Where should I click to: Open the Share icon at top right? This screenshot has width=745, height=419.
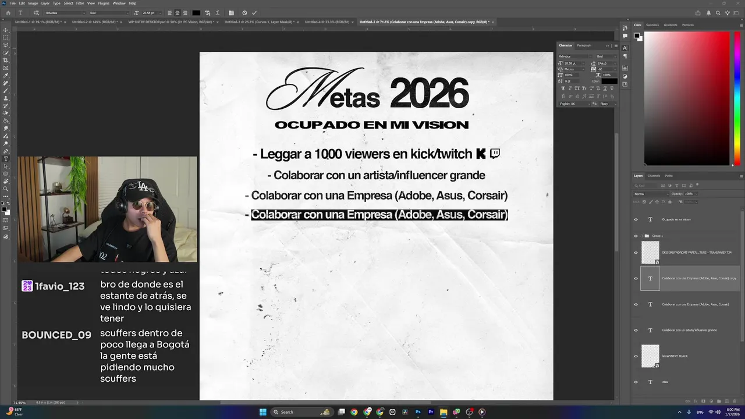698,13
